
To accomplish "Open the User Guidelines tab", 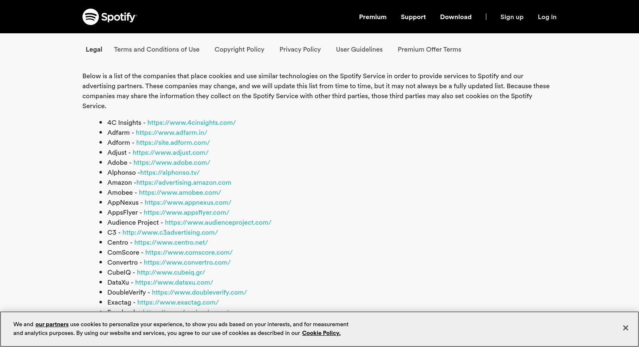I will [x=359, y=49].
